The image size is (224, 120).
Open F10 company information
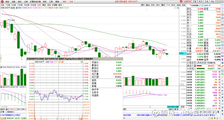pos(168,5)
